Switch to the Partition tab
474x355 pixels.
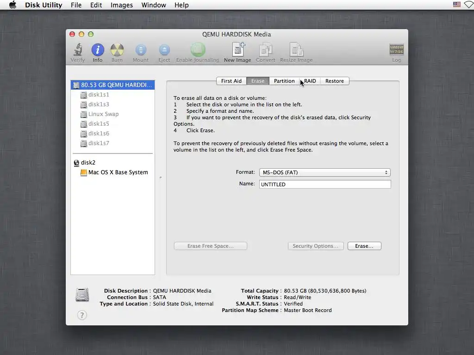tap(284, 81)
